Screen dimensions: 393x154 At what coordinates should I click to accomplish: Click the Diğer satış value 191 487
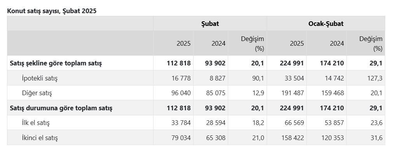click(x=292, y=93)
